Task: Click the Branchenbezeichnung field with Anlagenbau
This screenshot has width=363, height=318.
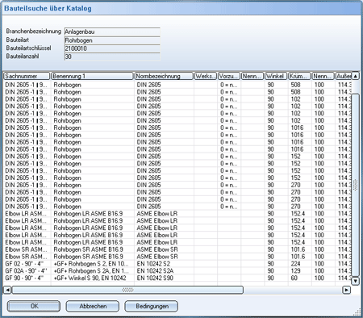Action: (x=112, y=31)
